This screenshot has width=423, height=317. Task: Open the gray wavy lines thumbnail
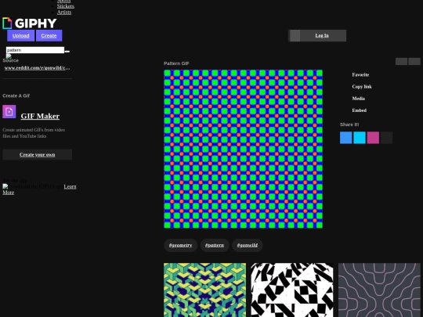pyautogui.click(x=379, y=290)
